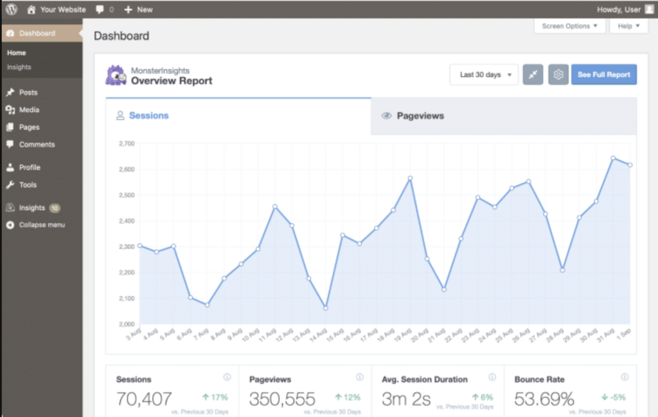
Task: Click the collapse widget arrows icon
Action: point(533,75)
